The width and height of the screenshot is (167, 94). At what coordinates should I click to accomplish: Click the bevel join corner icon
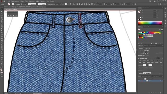(148, 53)
